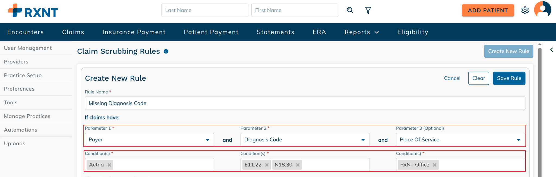Expand the Reports menu
Screen dimensions: 556x177
point(361,32)
